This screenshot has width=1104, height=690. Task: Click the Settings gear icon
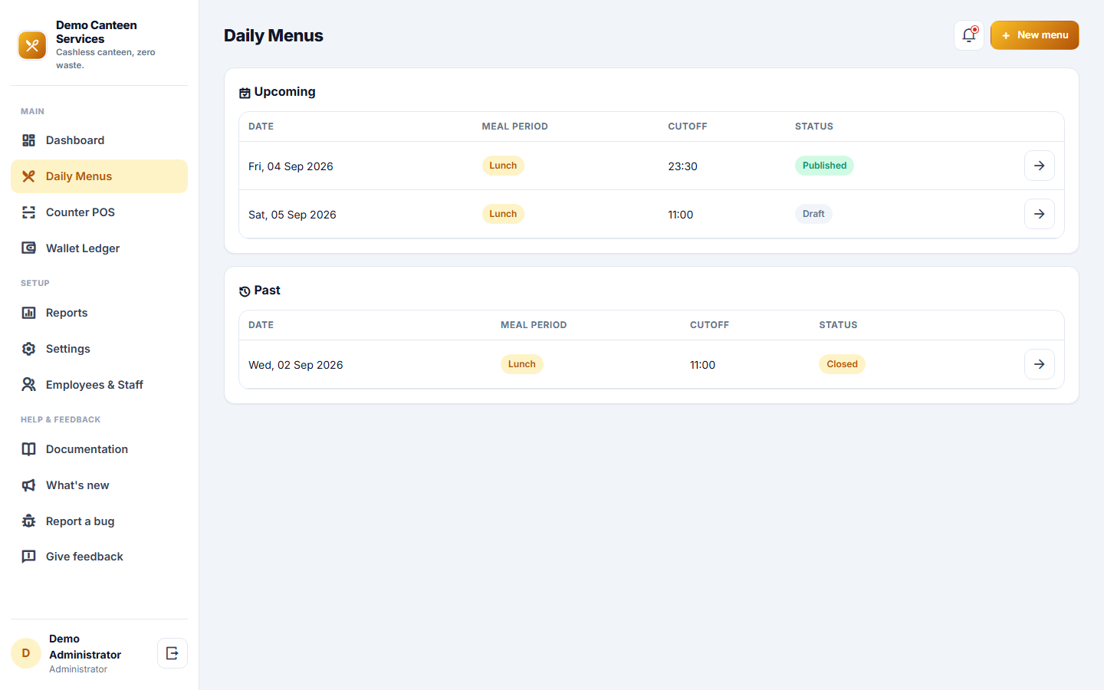[x=29, y=349]
